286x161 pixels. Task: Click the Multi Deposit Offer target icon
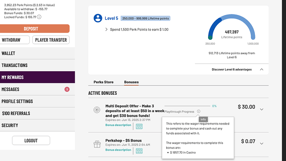pyautogui.click(x=97, y=110)
